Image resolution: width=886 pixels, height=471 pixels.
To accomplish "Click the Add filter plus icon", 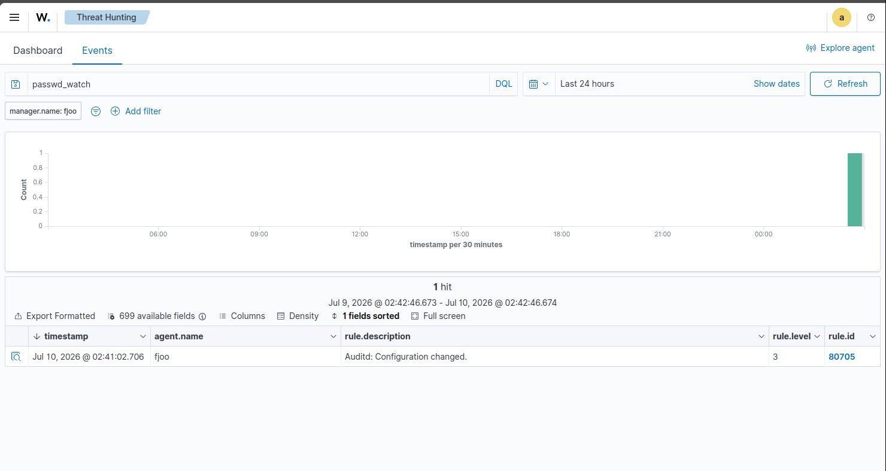I will pyautogui.click(x=116, y=111).
